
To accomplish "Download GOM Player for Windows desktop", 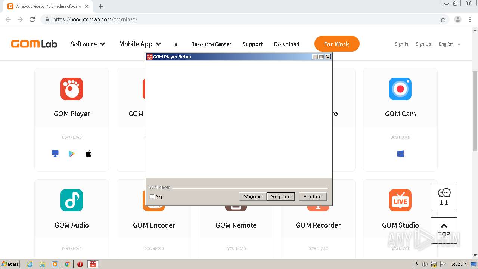I will click(x=55, y=154).
